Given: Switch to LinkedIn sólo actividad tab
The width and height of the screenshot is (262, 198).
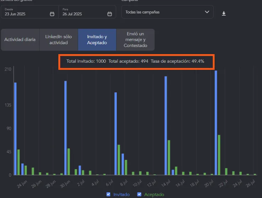Looking at the screenshot, I should point(58,40).
